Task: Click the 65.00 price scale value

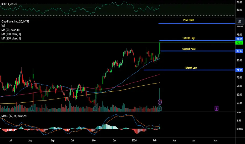Action: [239, 86]
